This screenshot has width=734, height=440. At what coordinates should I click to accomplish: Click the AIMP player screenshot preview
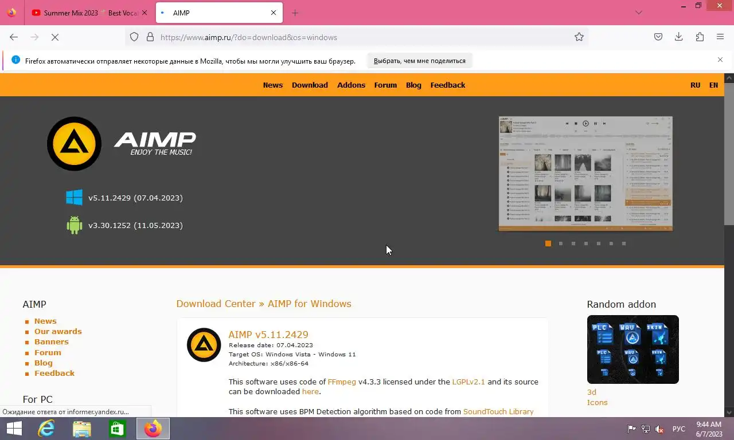coord(585,174)
